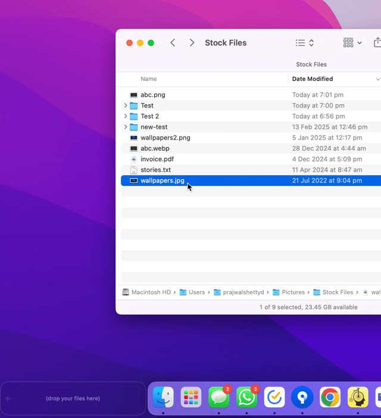Click Pictures in the path bar

pos(289,292)
